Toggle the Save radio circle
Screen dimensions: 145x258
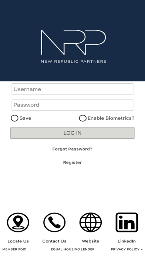14,118
